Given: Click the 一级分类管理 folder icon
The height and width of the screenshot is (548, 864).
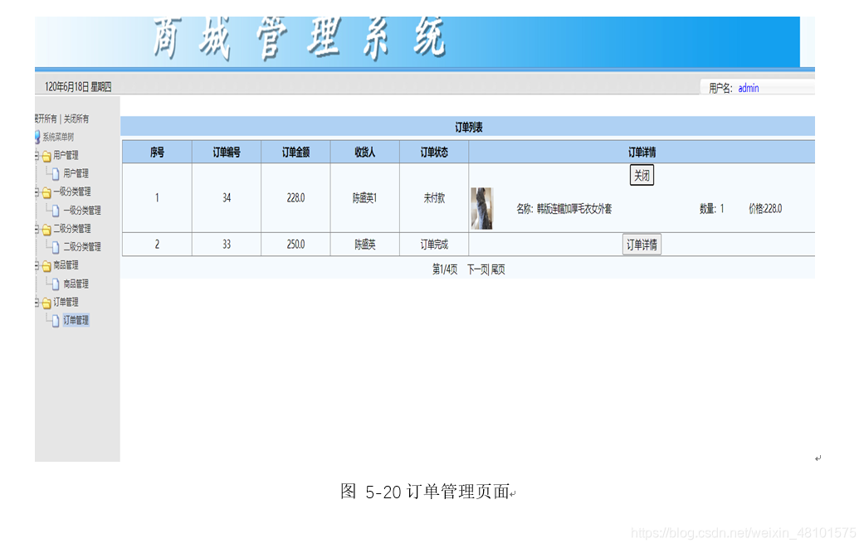Looking at the screenshot, I should tap(45, 191).
